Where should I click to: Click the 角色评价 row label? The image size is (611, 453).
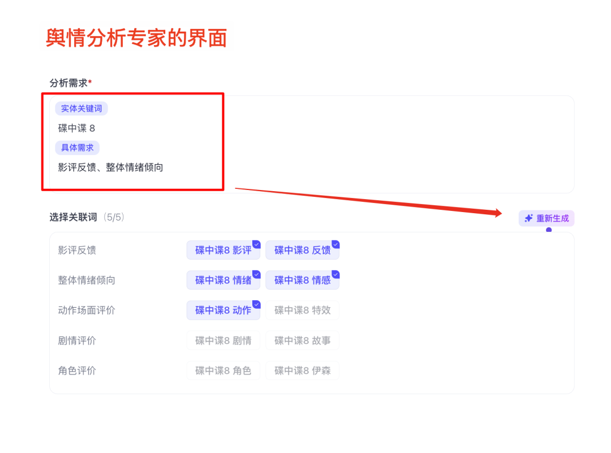[77, 370]
